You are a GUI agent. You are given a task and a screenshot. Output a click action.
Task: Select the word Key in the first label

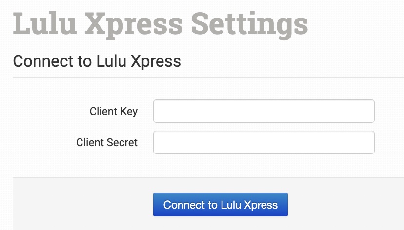pos(129,112)
